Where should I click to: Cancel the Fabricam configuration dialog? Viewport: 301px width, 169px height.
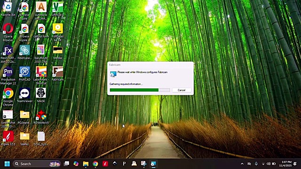pos(182,90)
